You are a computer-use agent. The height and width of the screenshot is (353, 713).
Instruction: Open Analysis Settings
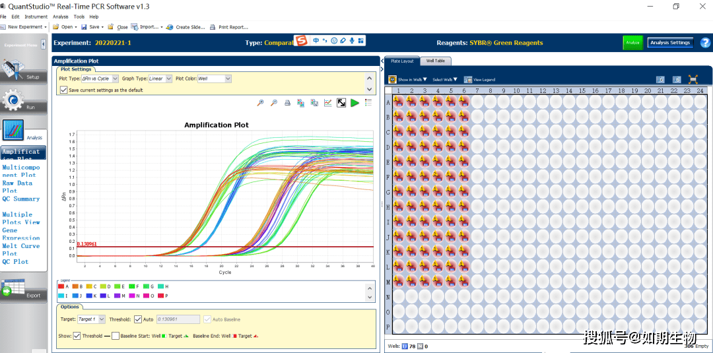(669, 43)
